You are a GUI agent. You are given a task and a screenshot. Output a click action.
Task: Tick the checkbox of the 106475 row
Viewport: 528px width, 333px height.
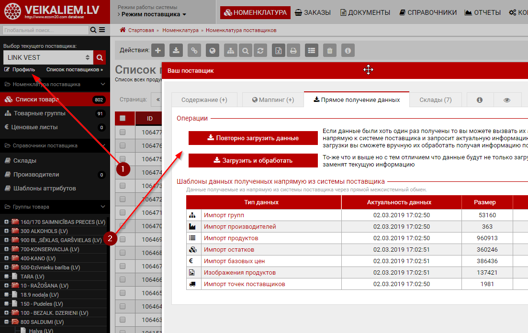tap(123, 159)
